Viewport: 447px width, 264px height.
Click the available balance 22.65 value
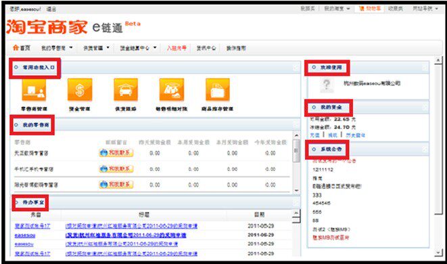click(x=342, y=119)
